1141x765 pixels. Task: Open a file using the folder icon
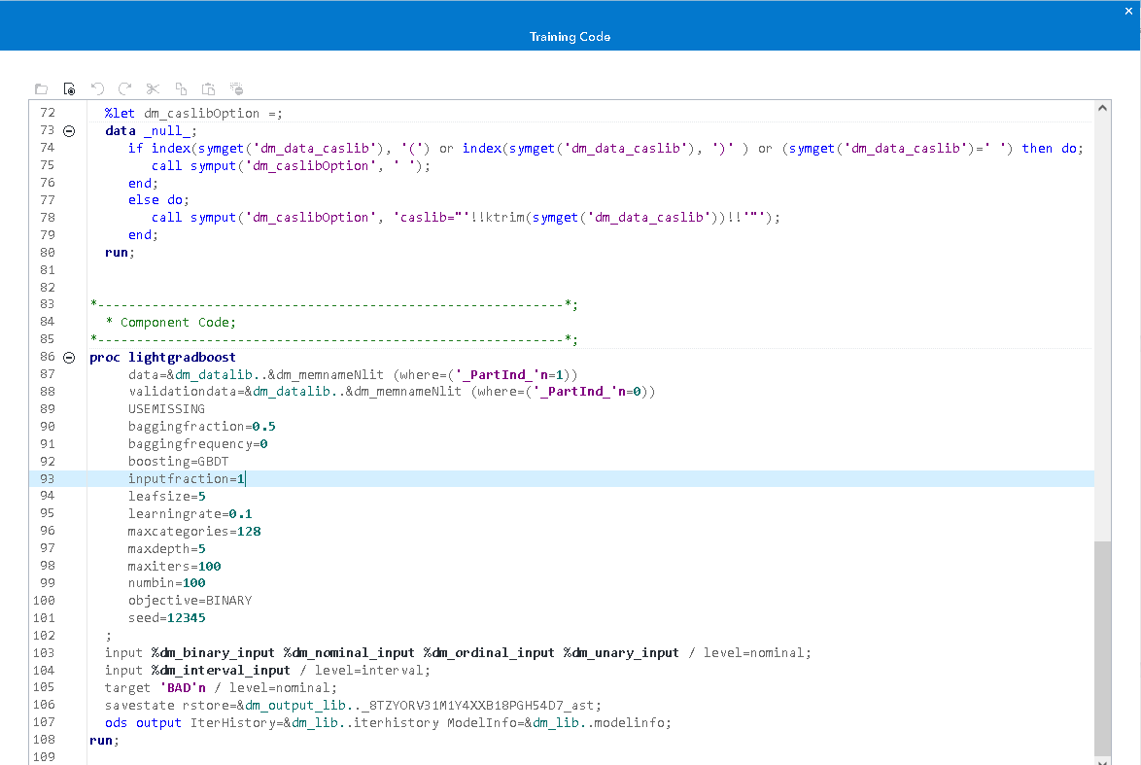pyautogui.click(x=41, y=88)
